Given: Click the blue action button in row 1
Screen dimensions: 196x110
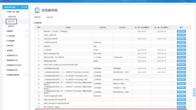Looking at the screenshot, I should [181, 31].
